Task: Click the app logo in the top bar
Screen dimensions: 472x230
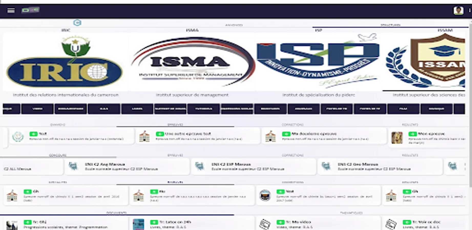Action: (30, 10)
